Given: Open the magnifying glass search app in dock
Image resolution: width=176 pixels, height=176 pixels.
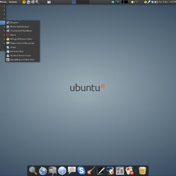Looking at the screenshot, I should [x=33, y=171].
